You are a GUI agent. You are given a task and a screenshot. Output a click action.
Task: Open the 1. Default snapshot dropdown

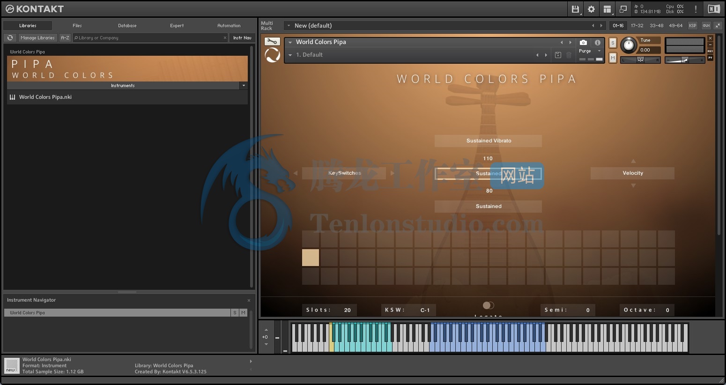click(290, 55)
